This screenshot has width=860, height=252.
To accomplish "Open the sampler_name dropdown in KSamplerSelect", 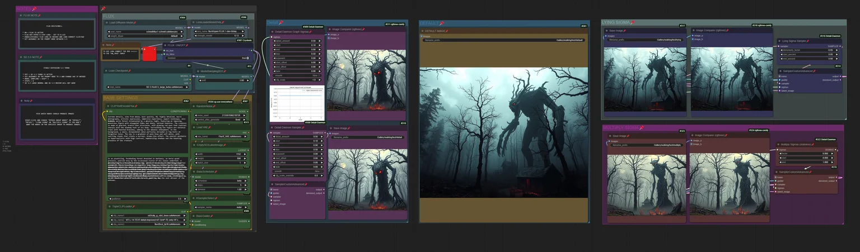I will pos(221,207).
